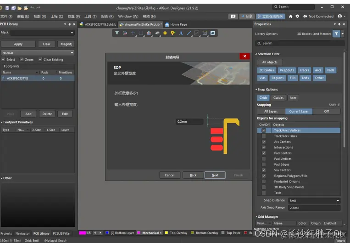Image resolution: width=350 pixels, height=243 pixels.
Task: Click the outline width 0.2mm field
Action: (189, 122)
